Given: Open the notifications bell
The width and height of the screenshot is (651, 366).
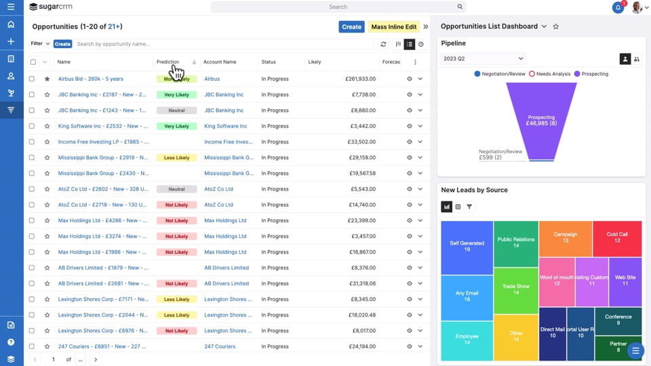Looking at the screenshot, I should click(618, 7).
